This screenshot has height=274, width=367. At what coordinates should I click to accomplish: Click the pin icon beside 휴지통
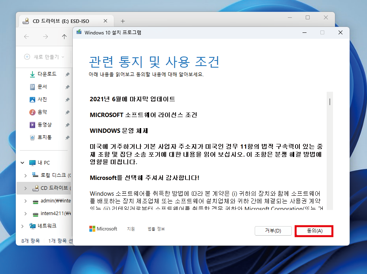click(x=67, y=138)
